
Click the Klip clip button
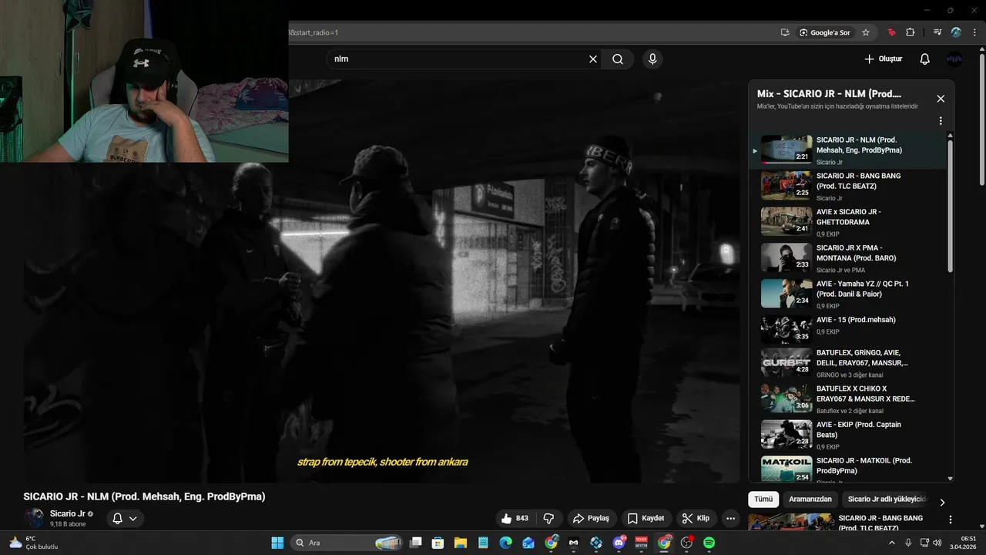pyautogui.click(x=696, y=519)
